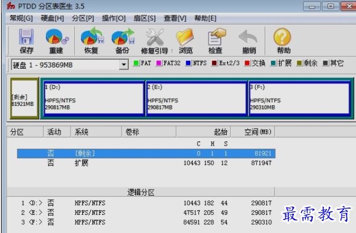This screenshot has height=233, width=356.
Task: Select partition 2 (E:) block in disk map
Action: [196, 98]
